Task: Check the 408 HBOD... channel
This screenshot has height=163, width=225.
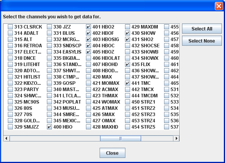Action: click(x=88, y=71)
